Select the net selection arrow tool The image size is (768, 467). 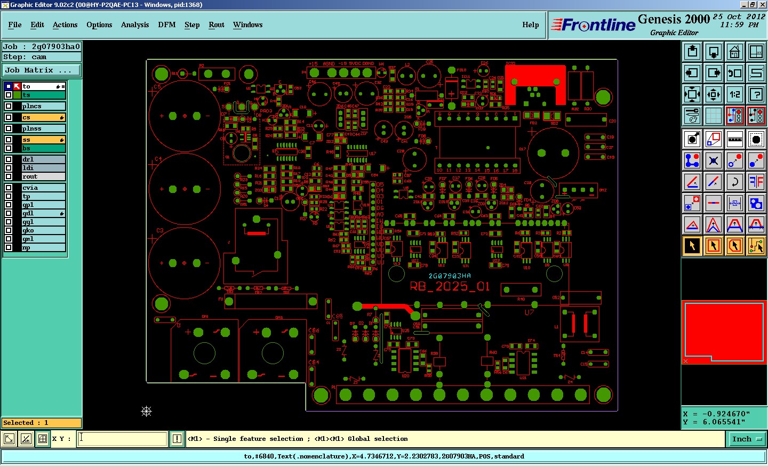[x=756, y=246]
